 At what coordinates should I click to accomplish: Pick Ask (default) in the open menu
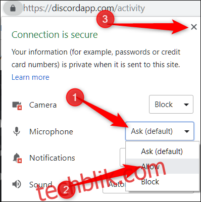coord(162,151)
